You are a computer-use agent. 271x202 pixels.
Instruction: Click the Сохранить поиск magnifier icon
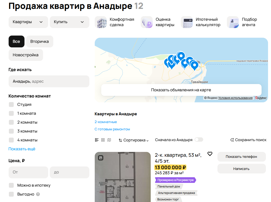pos(232,140)
